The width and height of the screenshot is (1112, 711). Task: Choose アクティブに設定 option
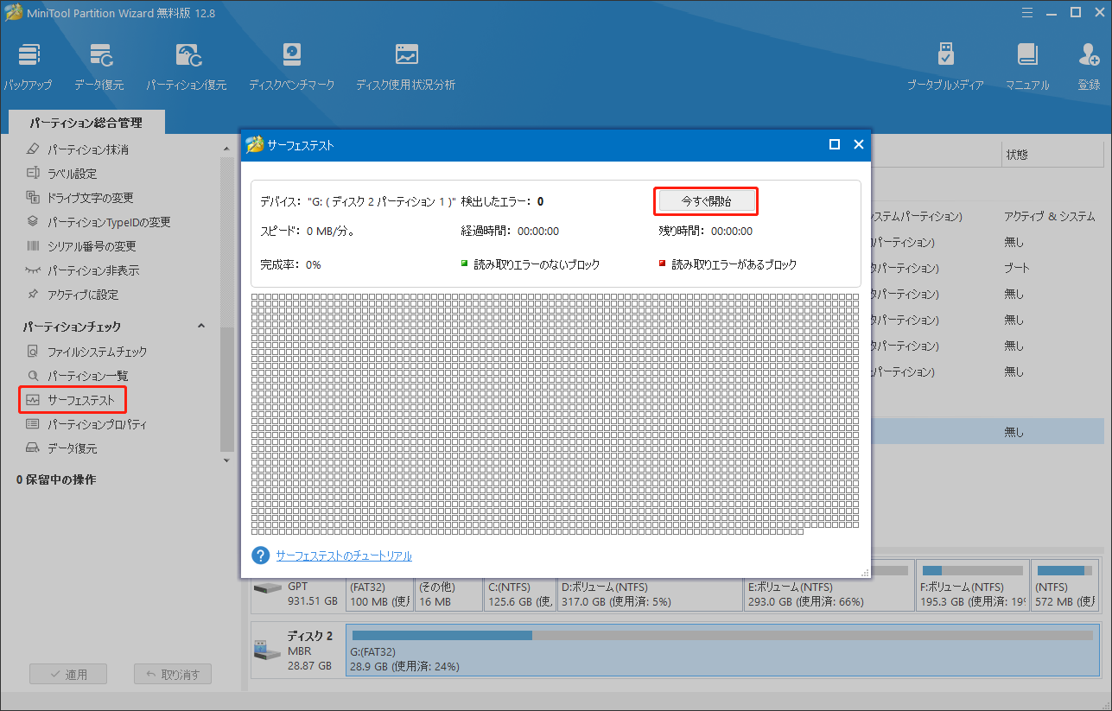point(83,295)
